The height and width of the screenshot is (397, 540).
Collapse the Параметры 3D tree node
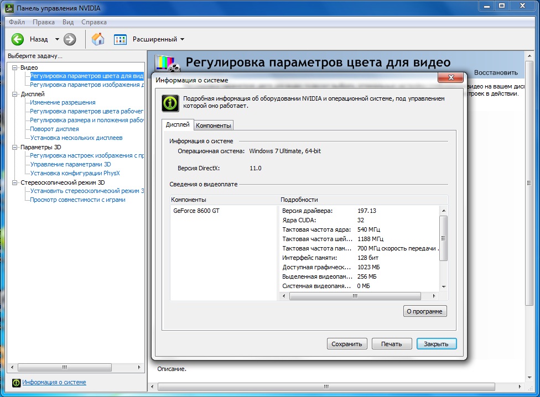[15, 147]
